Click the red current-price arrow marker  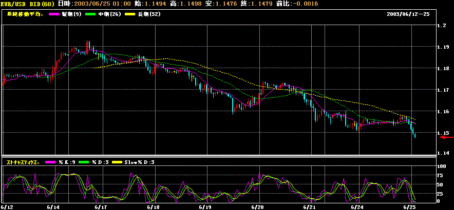(x=449, y=137)
